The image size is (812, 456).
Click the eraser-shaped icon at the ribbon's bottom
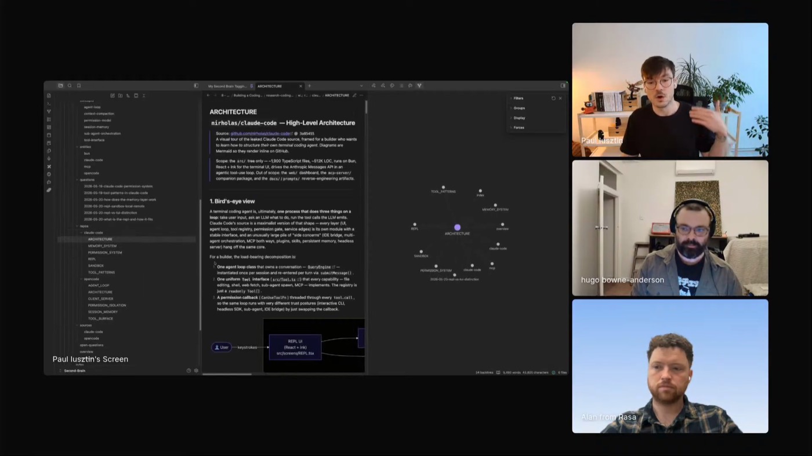click(x=49, y=190)
